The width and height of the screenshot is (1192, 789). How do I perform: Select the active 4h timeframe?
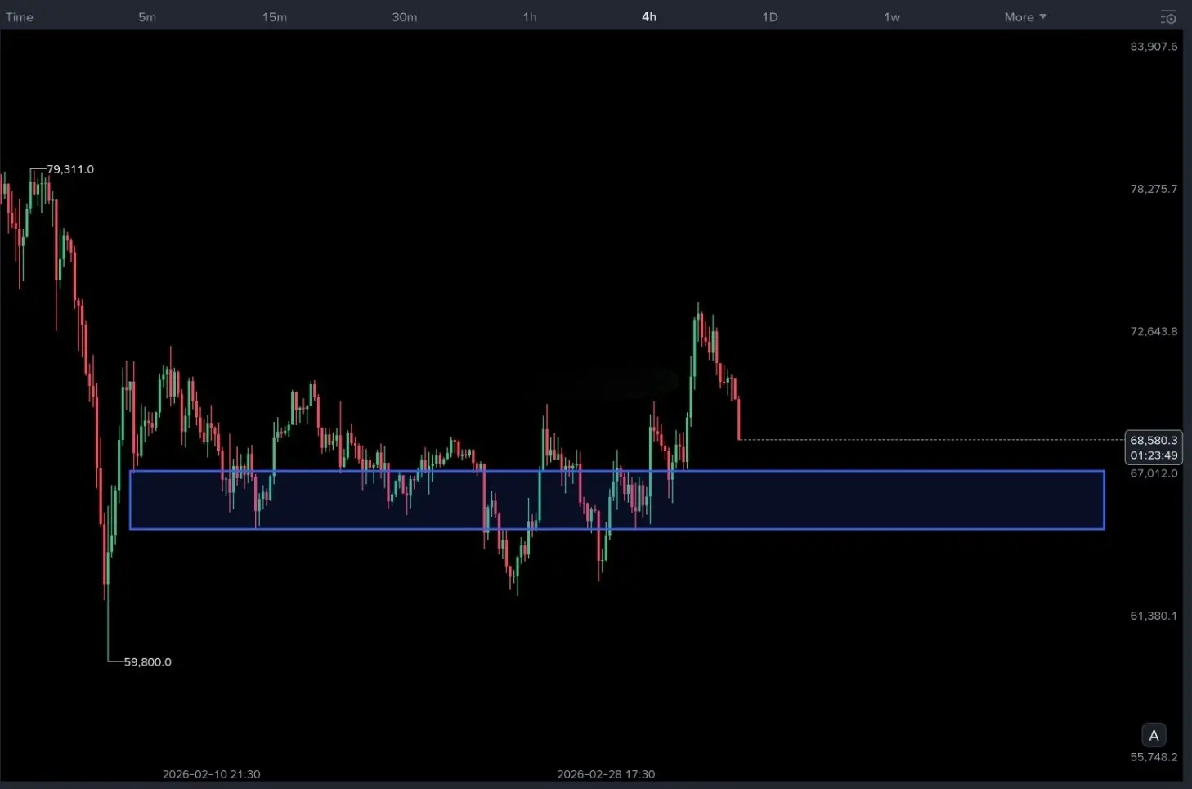649,17
